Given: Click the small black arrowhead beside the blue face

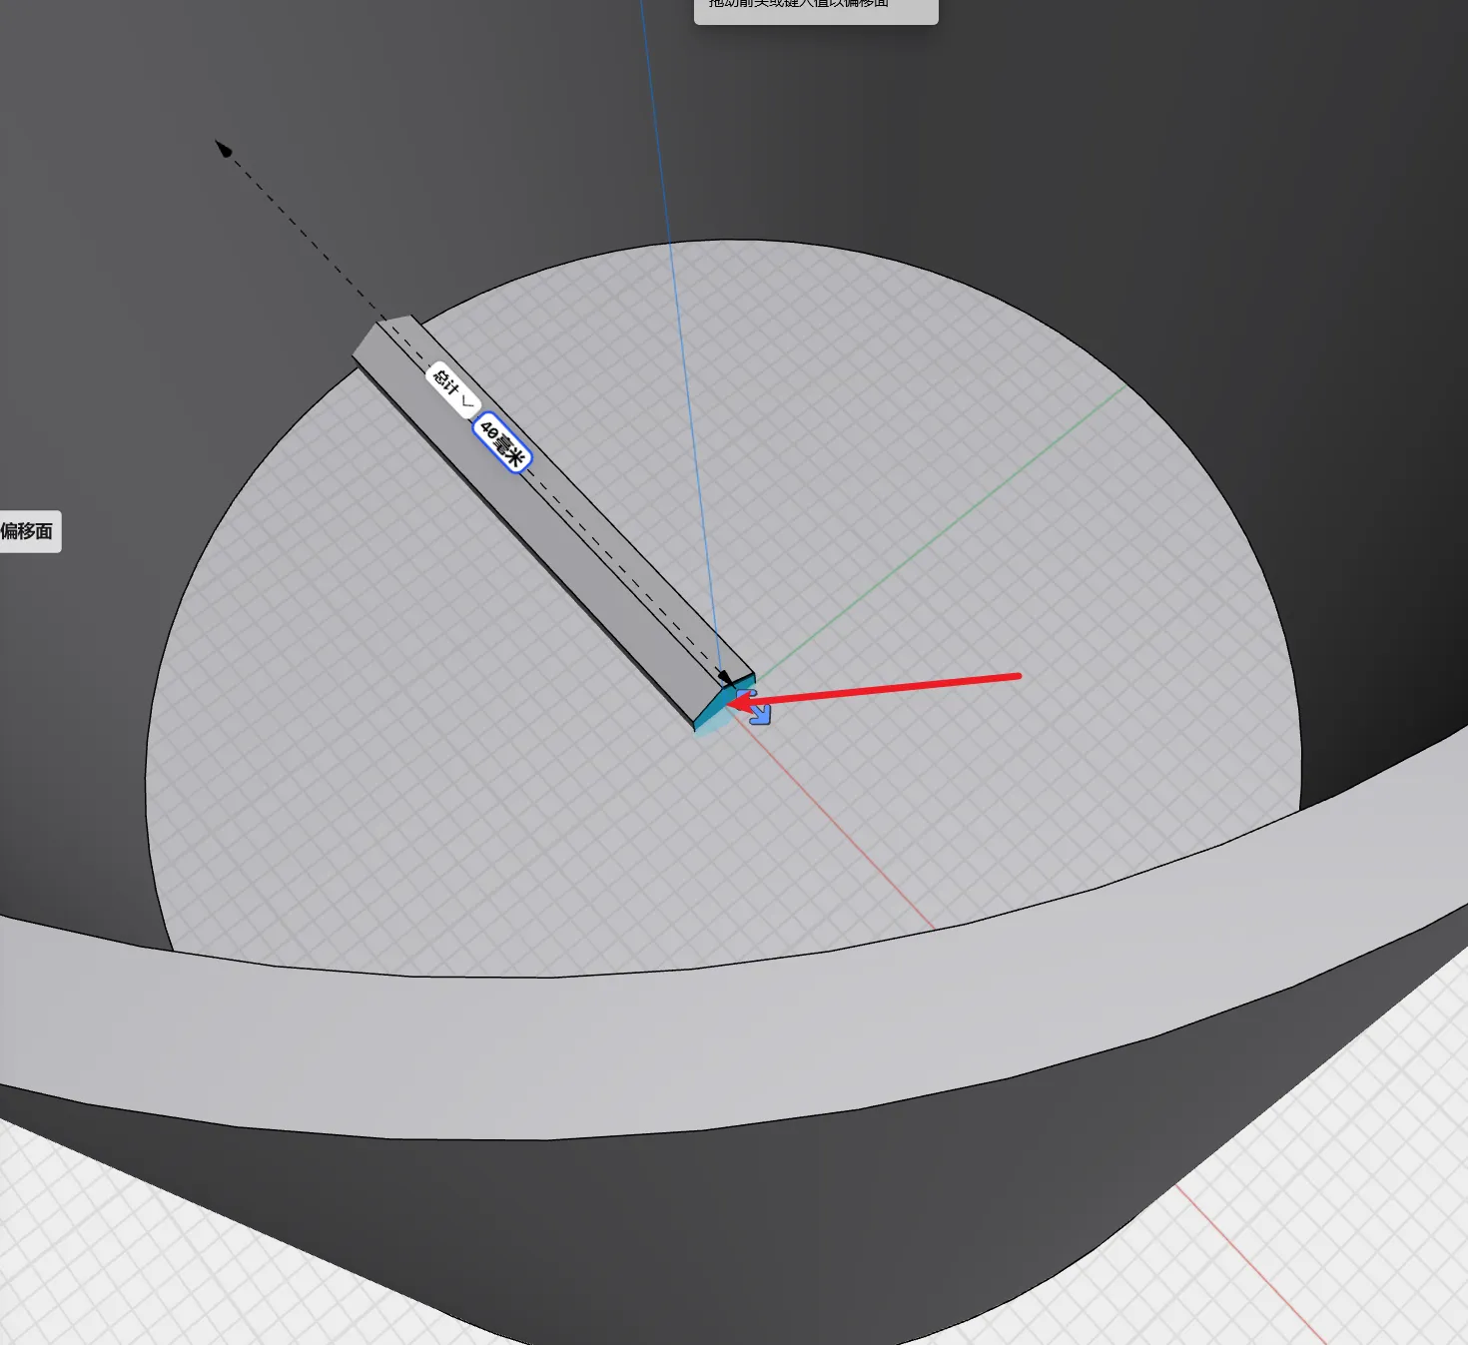Looking at the screenshot, I should tap(727, 679).
